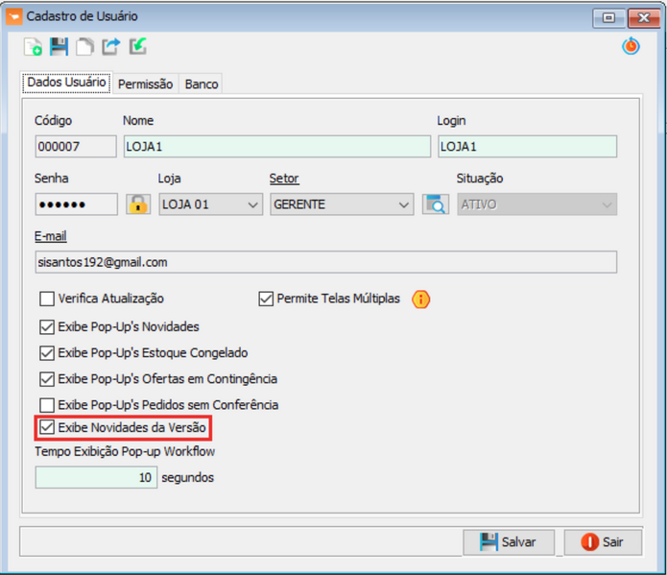The width and height of the screenshot is (667, 575).
Task: Click the padlock icon beside Senha field
Action: click(139, 204)
